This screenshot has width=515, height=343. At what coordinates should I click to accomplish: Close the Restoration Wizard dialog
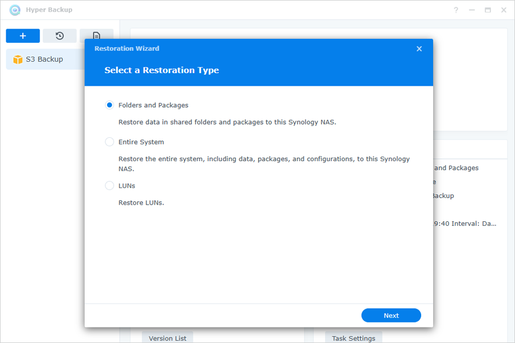coord(419,49)
